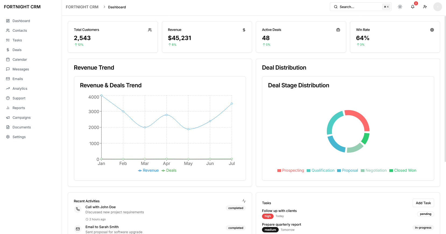Toggle the light/dark theme sun button
The image size is (446, 234).
400,7
